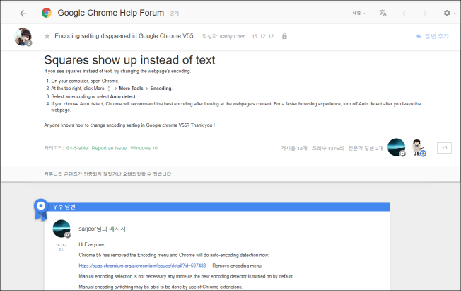Click the reply arrow icon beside 답변 추가
This screenshot has width=461, height=291.
pyautogui.click(x=419, y=36)
